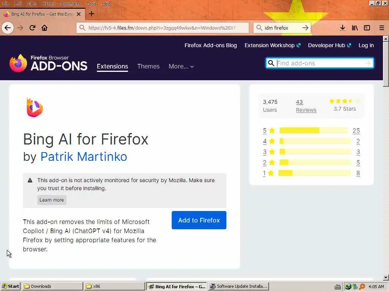Click Learn more about security warning

click(52, 200)
